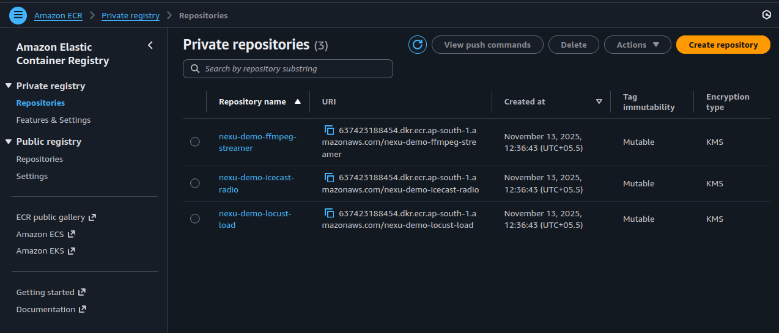Open nexu-demo-locust-load repository link
The height and width of the screenshot is (333, 779).
(x=255, y=219)
